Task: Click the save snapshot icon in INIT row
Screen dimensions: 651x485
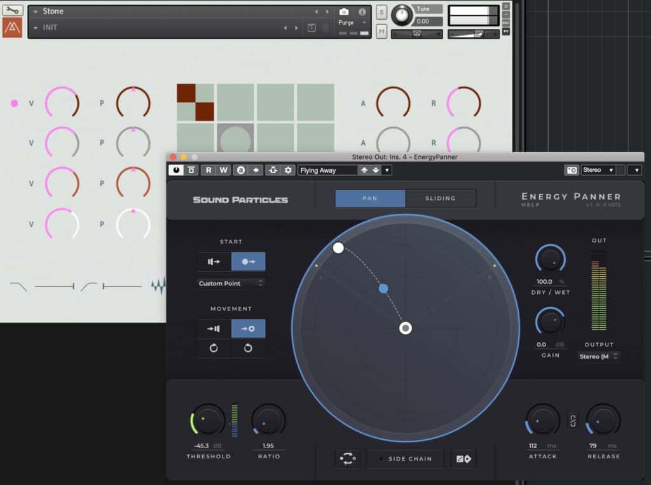Action: click(312, 28)
